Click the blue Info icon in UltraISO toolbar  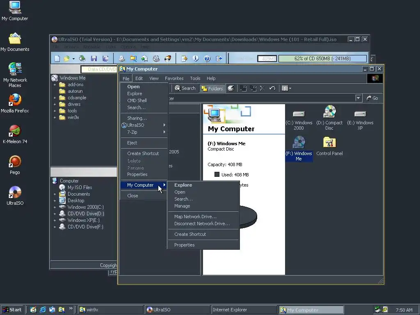(x=196, y=58)
